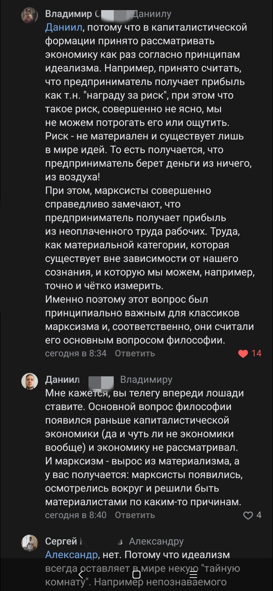Tap the 'сегодня в 8:34' timestamp
This screenshot has width=273, height=591.
click(x=76, y=354)
